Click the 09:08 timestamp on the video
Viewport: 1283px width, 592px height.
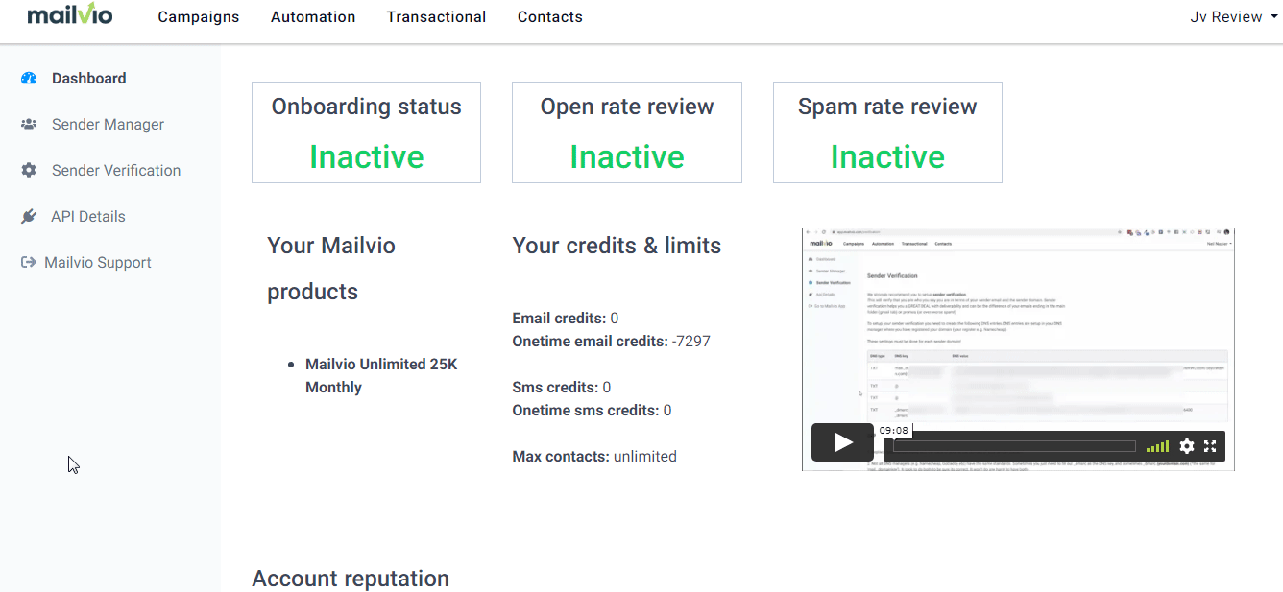(x=893, y=430)
